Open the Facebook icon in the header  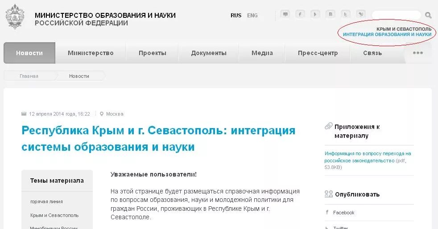click(300, 14)
